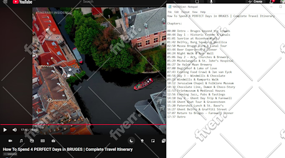Click the '14:10 Day 4' line in Notepad
The height and width of the screenshot is (158, 285).
(x=199, y=98)
